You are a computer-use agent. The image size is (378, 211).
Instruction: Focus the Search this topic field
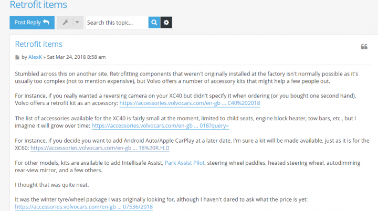point(117,23)
